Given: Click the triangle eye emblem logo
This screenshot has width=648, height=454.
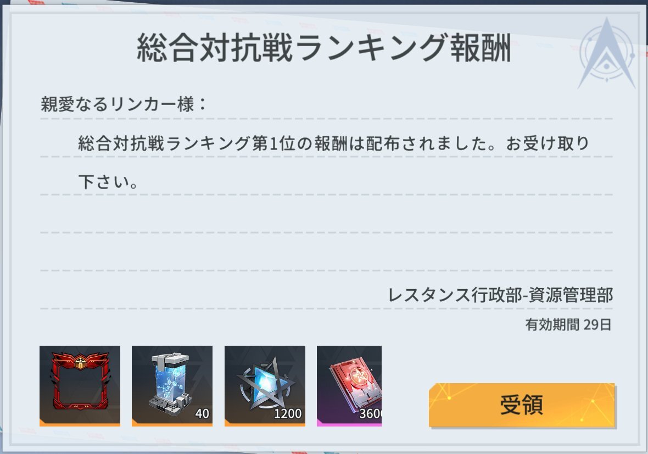Looking at the screenshot, I should coord(607,54).
